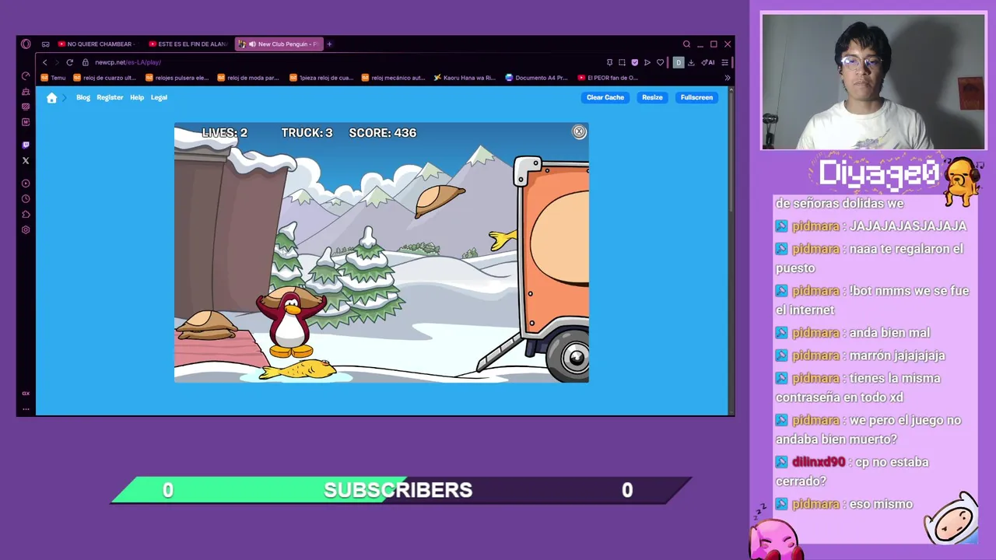Reload the page with the refresh icon

pos(69,62)
